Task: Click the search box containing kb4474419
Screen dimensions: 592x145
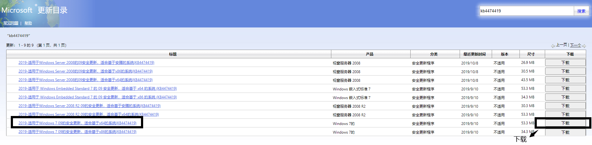Action: click(x=526, y=11)
